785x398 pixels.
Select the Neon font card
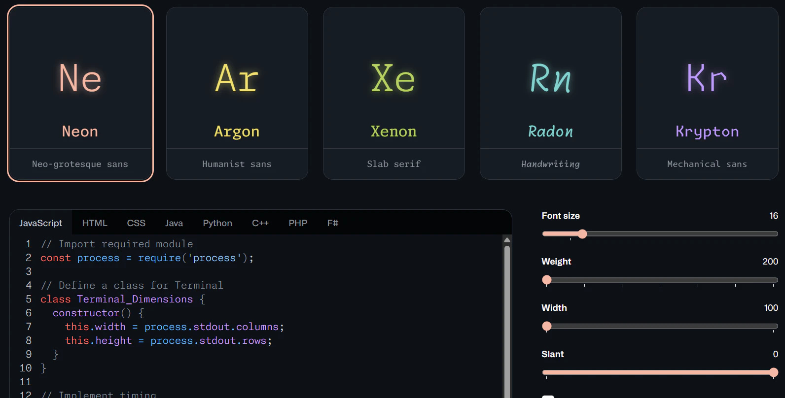pos(80,94)
